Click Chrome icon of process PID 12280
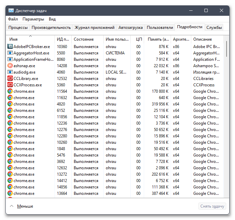This screenshot has width=235, height=220. (10, 136)
